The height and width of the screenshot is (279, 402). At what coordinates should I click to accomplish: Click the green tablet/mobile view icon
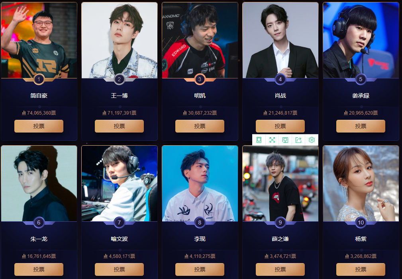tap(259, 140)
